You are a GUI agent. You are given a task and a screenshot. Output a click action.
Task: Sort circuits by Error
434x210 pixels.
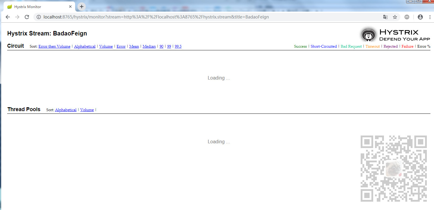click(x=121, y=46)
